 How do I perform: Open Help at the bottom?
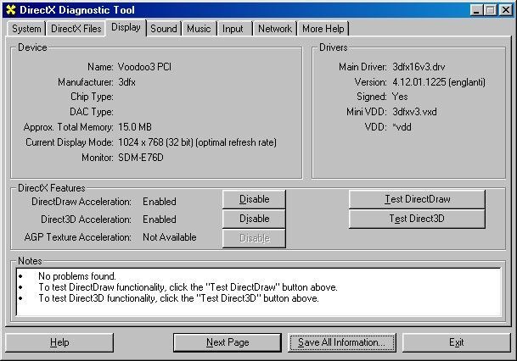pos(59,342)
